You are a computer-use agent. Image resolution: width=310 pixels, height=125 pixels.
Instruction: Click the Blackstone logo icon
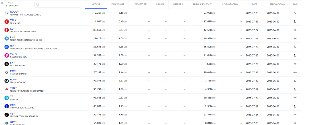7,64
